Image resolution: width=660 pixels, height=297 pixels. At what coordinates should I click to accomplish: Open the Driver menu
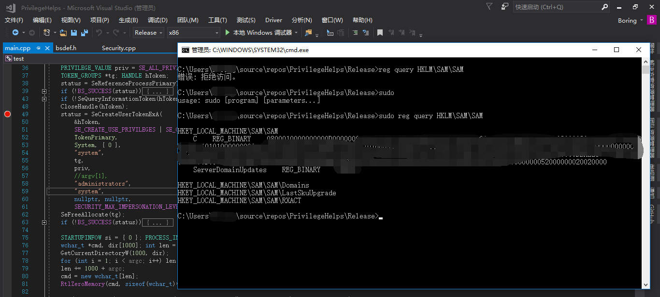273,20
